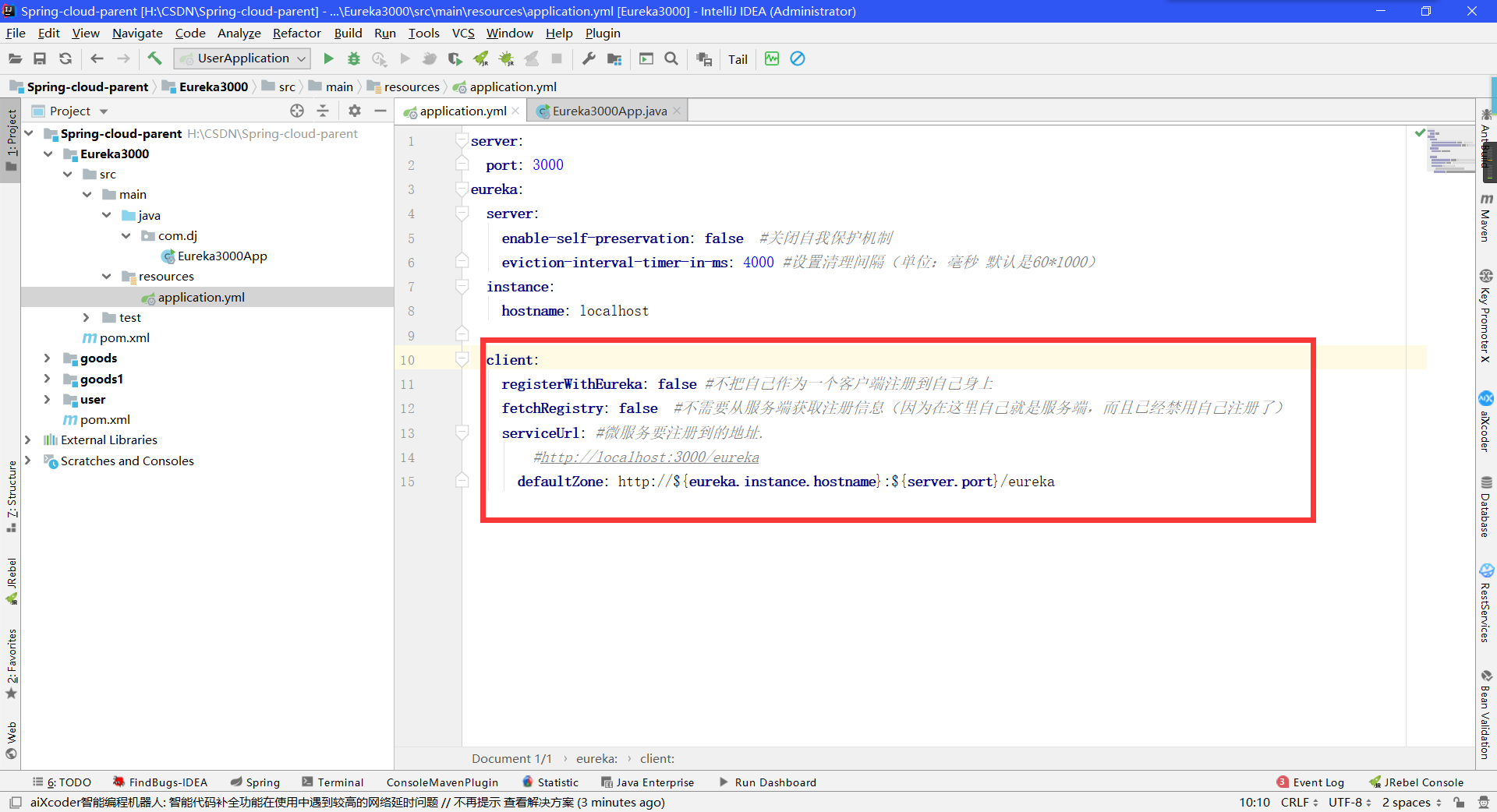Toggle the Database side tool window

click(1486, 507)
